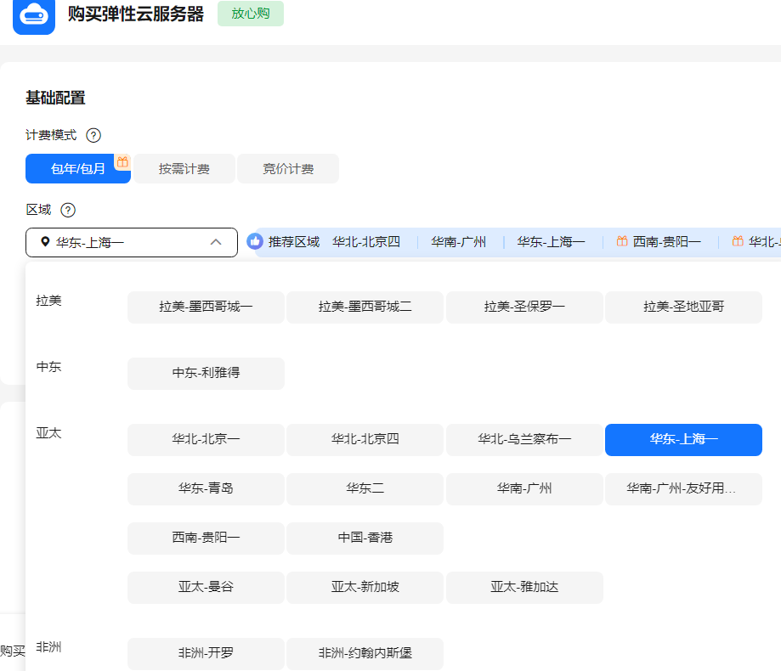The image size is (781, 671).
Task: Select 华北-北京一 in dropdown list
Action: tap(206, 439)
